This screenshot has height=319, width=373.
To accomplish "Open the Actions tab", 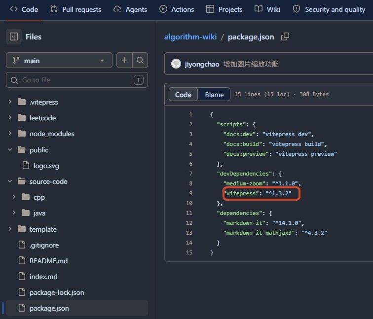I will tap(177, 9).
